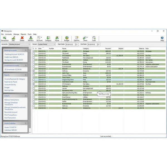Toggle cleared checkbox for Split Lanes Bowling Alley
The image size is (167, 167).
pyautogui.click(x=34, y=93)
